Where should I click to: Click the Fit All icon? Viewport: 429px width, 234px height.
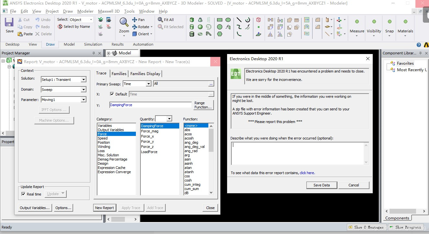[x=166, y=20]
